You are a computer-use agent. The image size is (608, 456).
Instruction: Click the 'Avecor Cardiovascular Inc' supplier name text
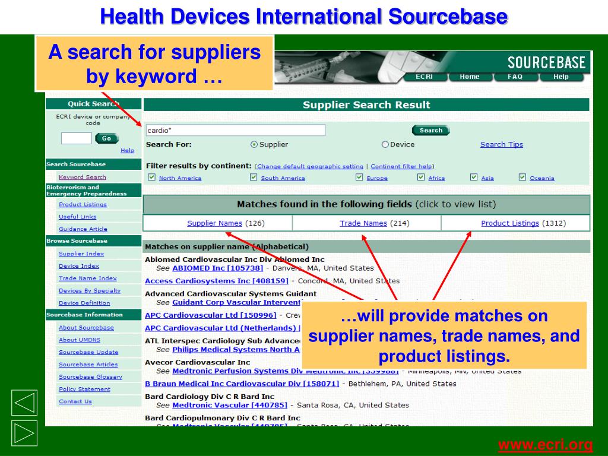click(197, 363)
